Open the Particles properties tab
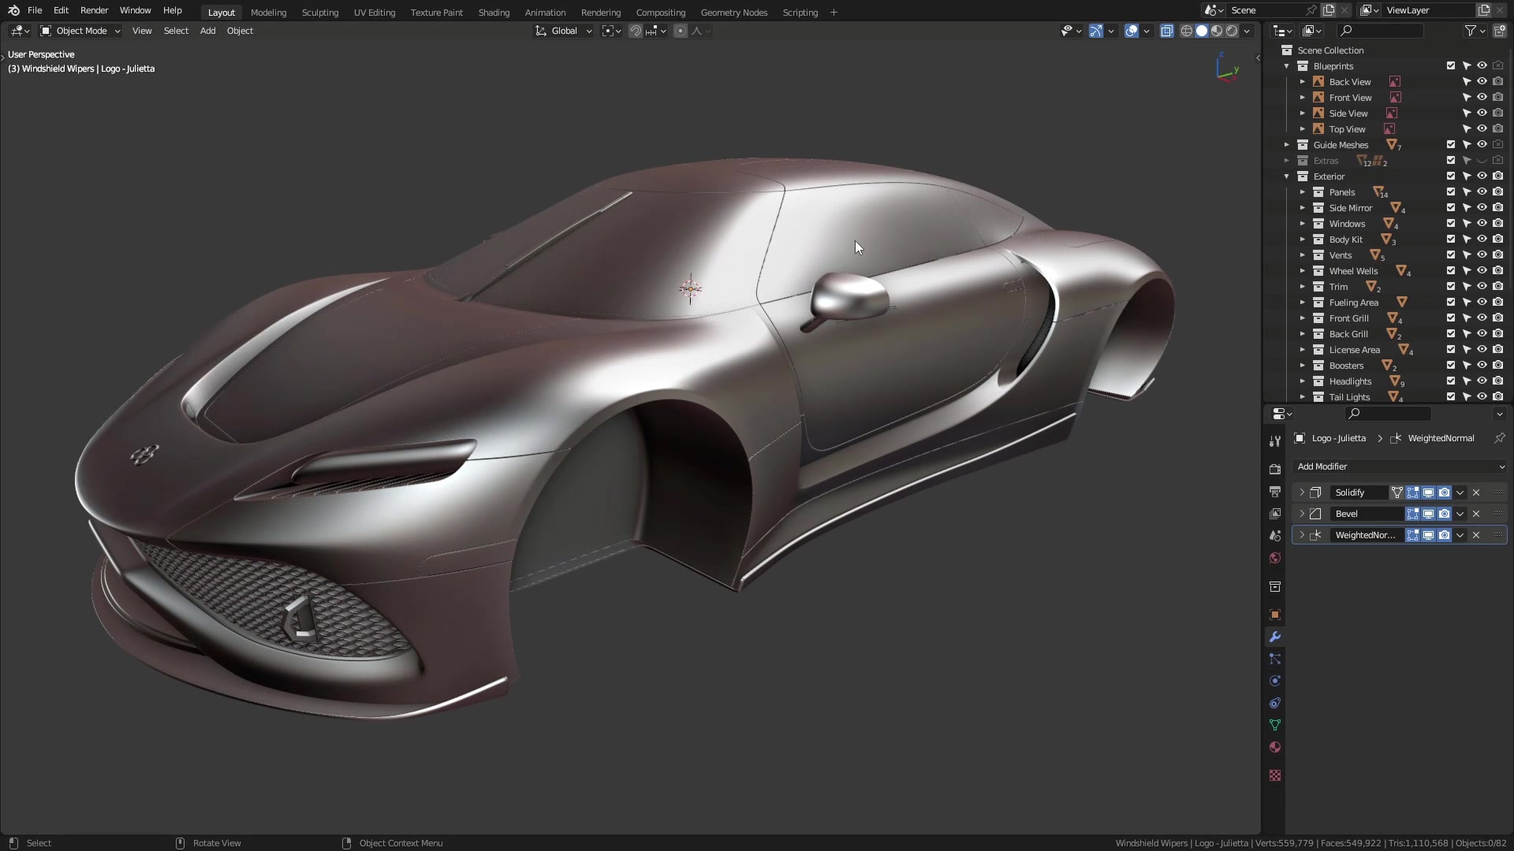 pos(1275,659)
